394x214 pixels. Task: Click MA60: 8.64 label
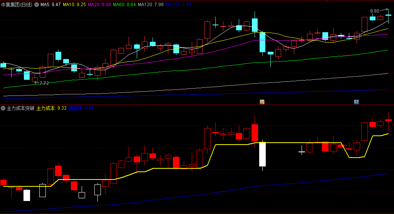click(124, 5)
